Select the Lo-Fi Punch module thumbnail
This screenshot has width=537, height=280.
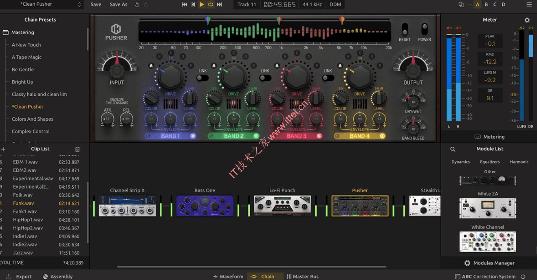click(x=282, y=205)
